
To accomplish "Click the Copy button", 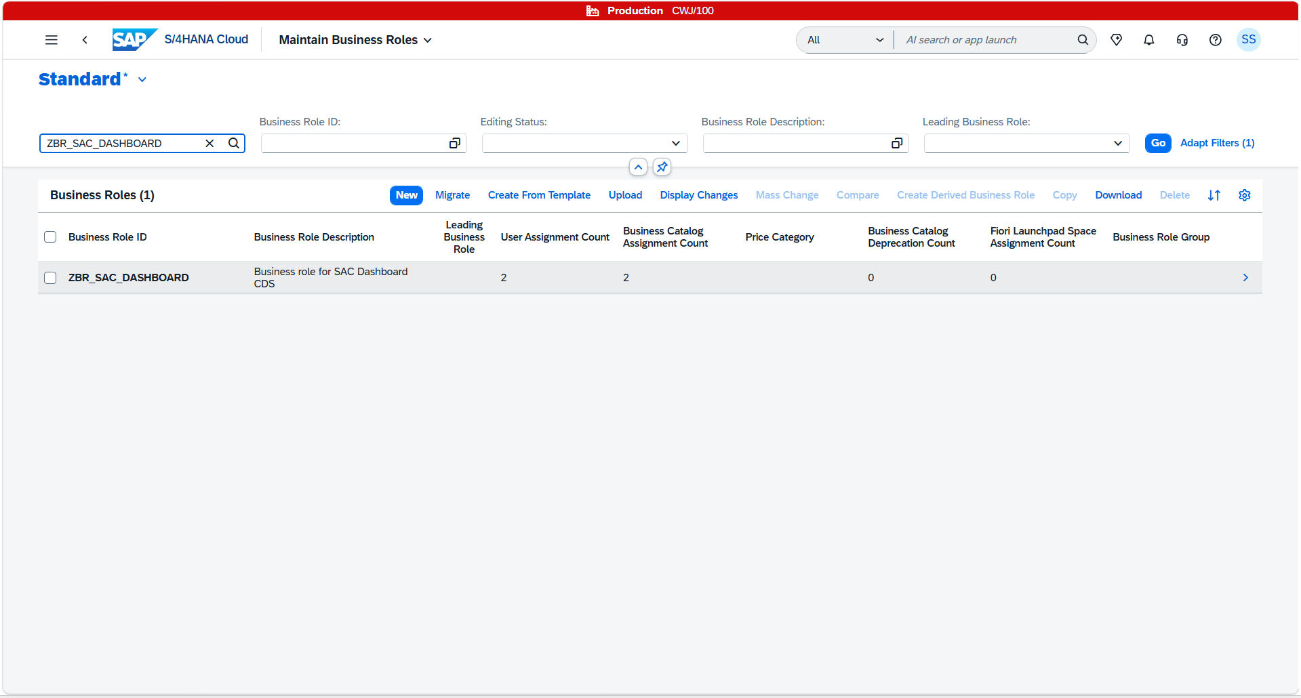I will pyautogui.click(x=1065, y=195).
